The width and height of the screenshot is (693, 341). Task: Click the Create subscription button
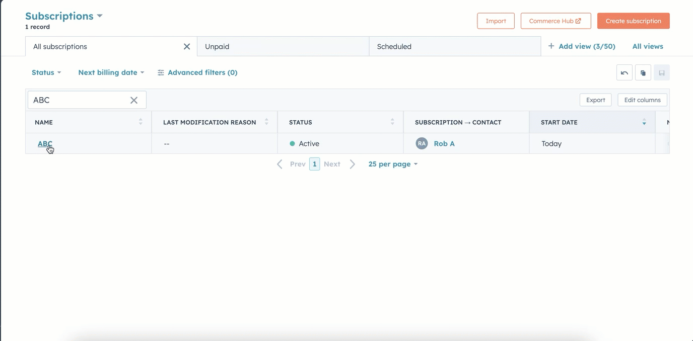633,21
